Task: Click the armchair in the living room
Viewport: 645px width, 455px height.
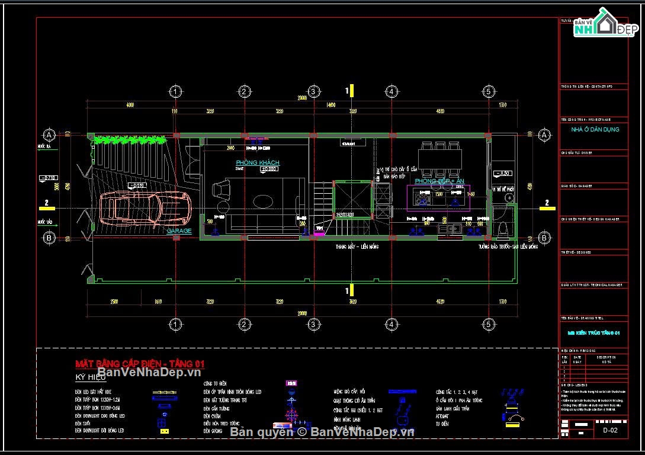Action: pos(221,190)
